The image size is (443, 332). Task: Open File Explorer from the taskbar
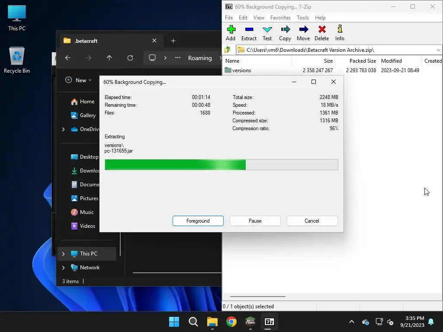(212, 322)
